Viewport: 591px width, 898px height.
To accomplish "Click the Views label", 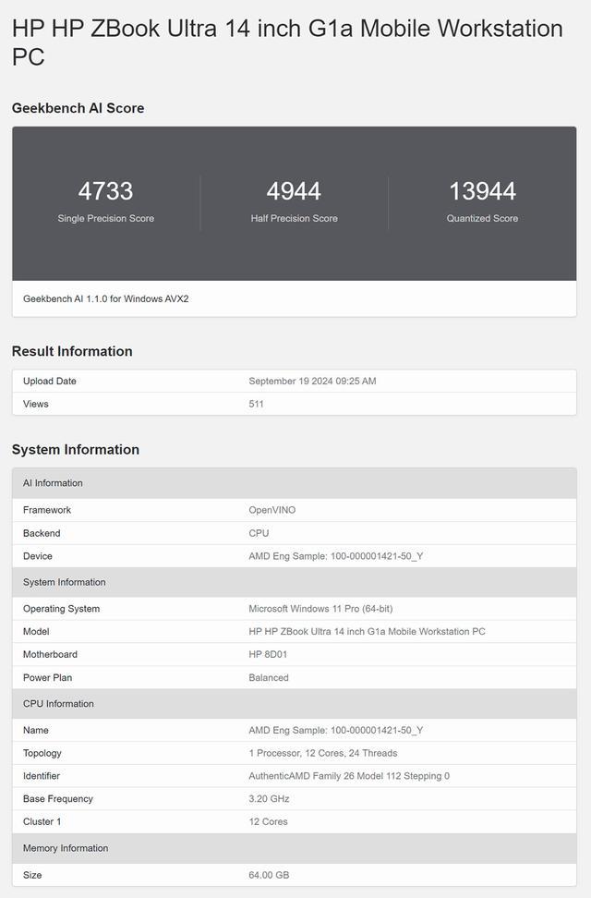I will click(x=35, y=405).
